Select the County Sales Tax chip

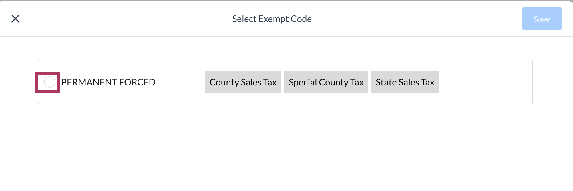pyautogui.click(x=243, y=82)
